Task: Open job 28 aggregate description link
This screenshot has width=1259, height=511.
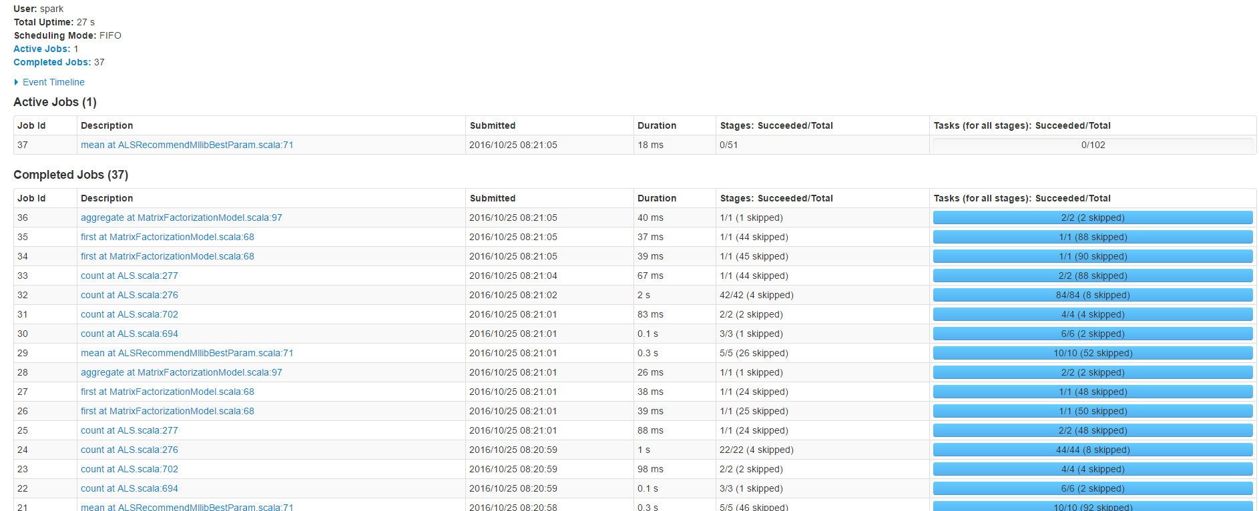Action: click(181, 372)
